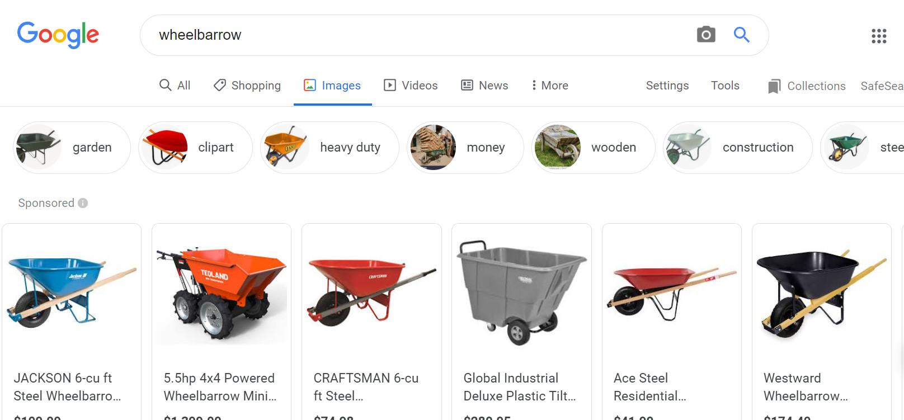Click the Google logo

[58, 35]
